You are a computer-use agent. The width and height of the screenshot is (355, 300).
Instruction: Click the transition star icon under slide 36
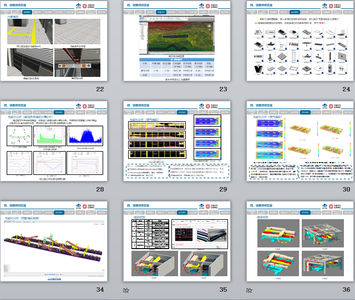click(249, 289)
